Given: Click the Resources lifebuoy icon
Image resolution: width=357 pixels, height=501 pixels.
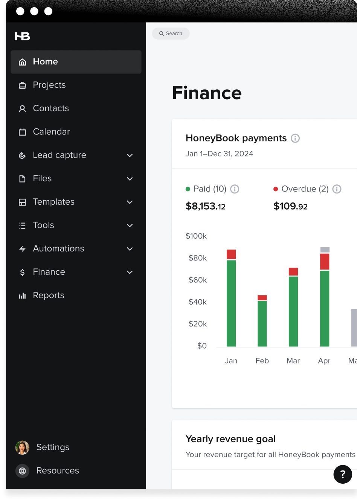Looking at the screenshot, I should 22,471.
